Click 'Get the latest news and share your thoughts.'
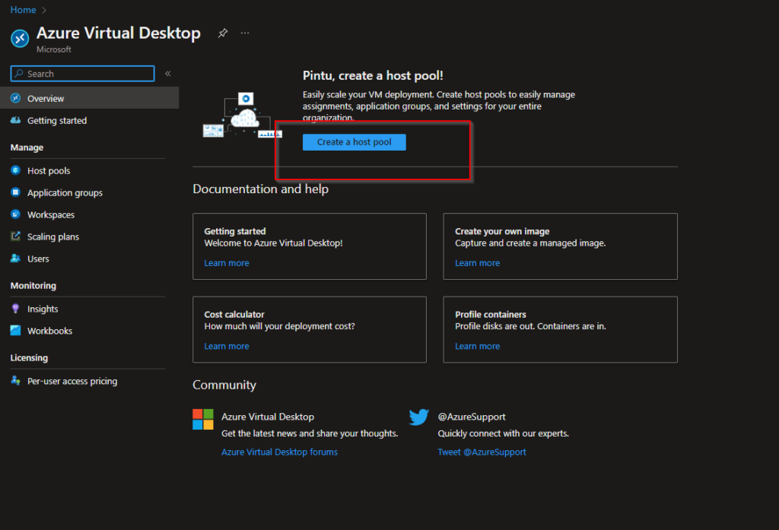This screenshot has height=530, width=779. tap(310, 433)
